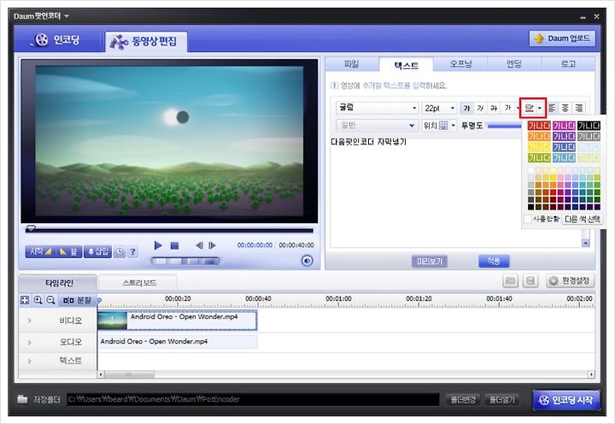Click the 저장폴더 folder icon
Image resolution: width=615 pixels, height=424 pixels.
22,400
